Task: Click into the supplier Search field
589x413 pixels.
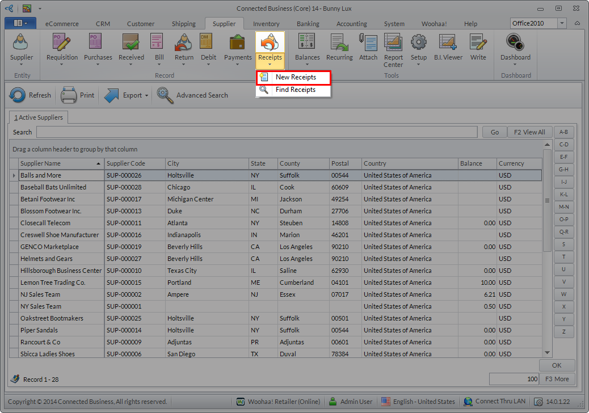Action: click(256, 132)
